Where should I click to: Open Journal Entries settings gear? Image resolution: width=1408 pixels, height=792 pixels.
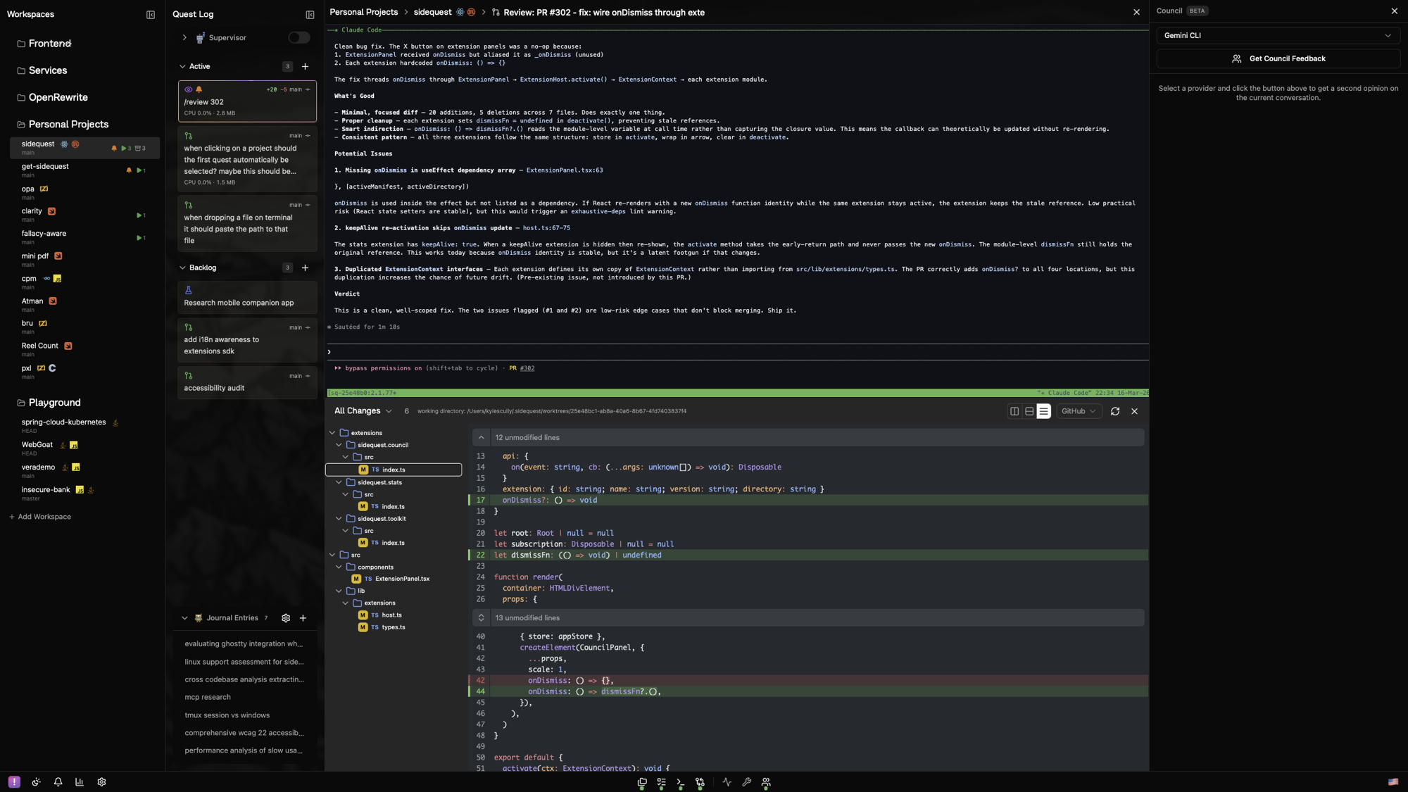click(286, 618)
